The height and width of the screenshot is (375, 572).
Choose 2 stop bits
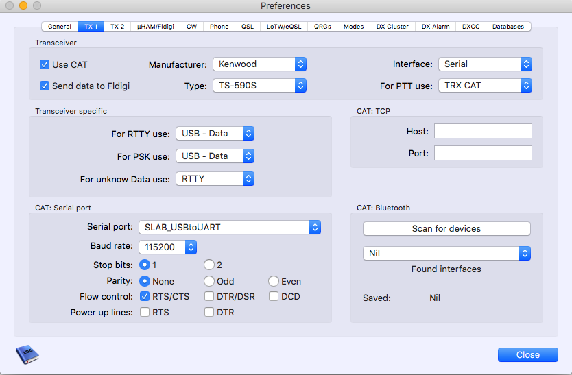209,265
